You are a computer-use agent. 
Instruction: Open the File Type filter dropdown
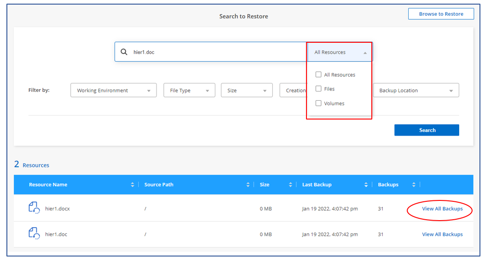click(189, 90)
